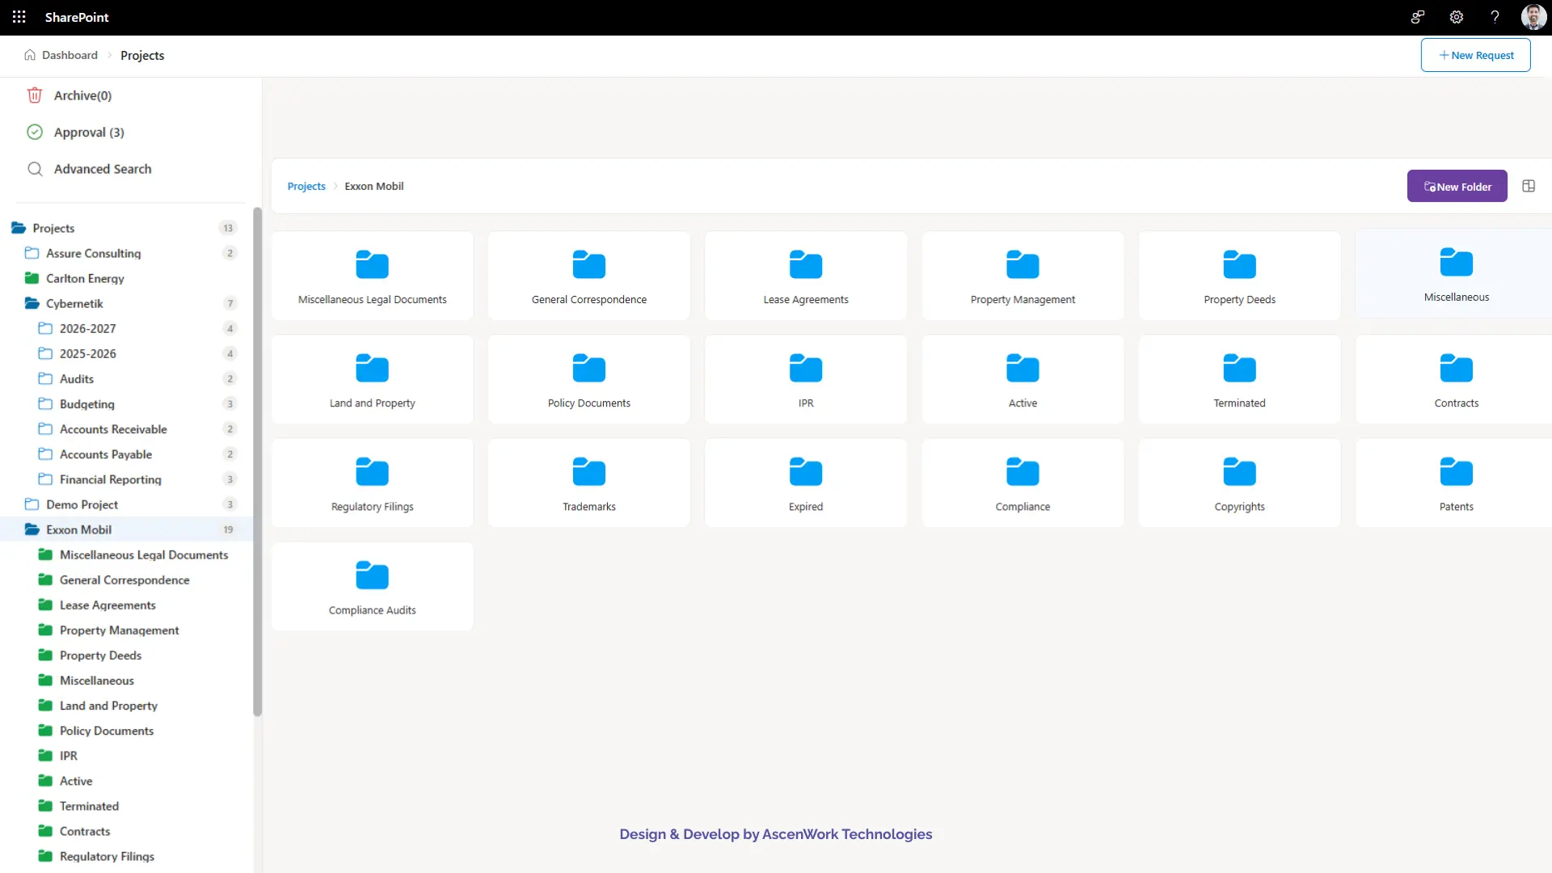Select Accounts Payable in the tree
This screenshot has height=873, width=1552.
106,454
